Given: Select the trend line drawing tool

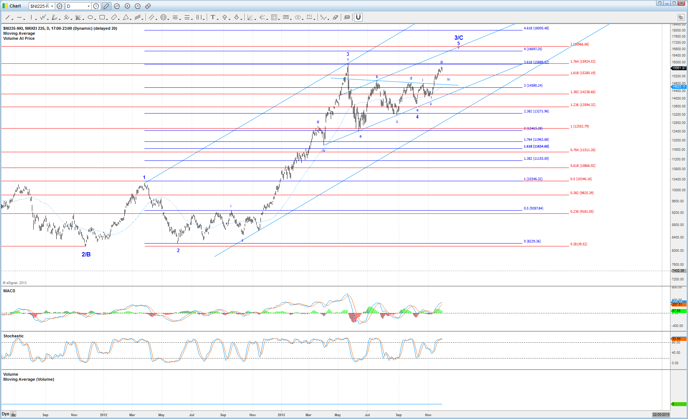Looking at the screenshot, I should pos(8,17).
